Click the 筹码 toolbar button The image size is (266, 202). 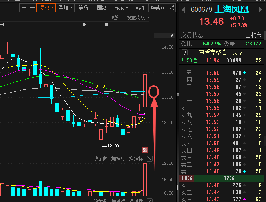84,8
